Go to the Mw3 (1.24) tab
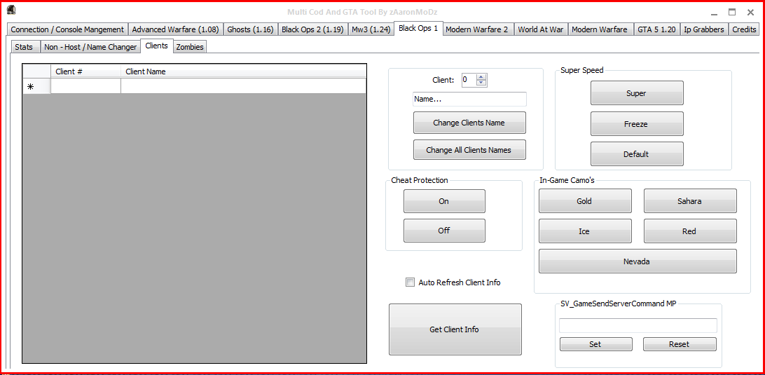 pos(371,29)
